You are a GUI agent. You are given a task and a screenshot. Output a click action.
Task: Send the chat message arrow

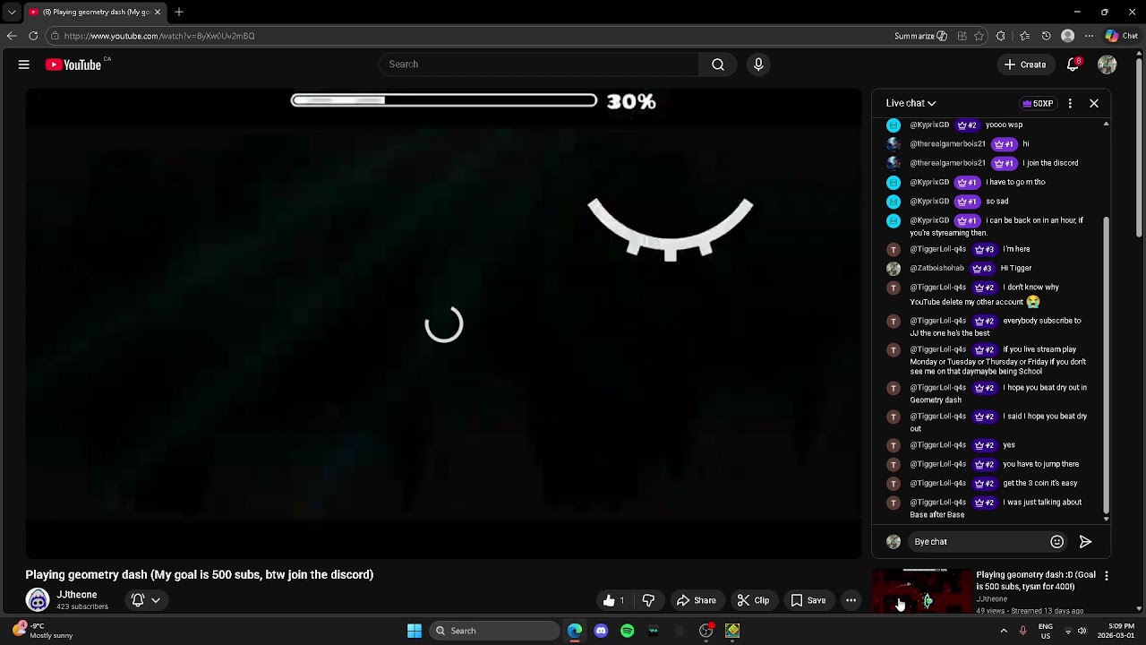pyautogui.click(x=1085, y=541)
